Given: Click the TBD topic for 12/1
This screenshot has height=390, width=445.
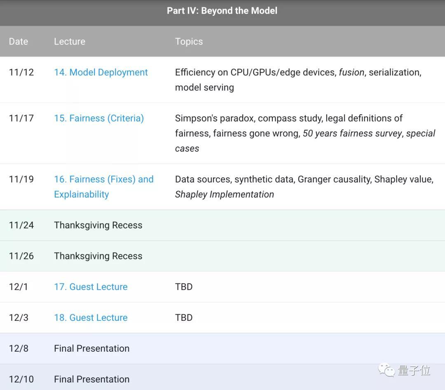Looking at the screenshot, I should tap(184, 287).
